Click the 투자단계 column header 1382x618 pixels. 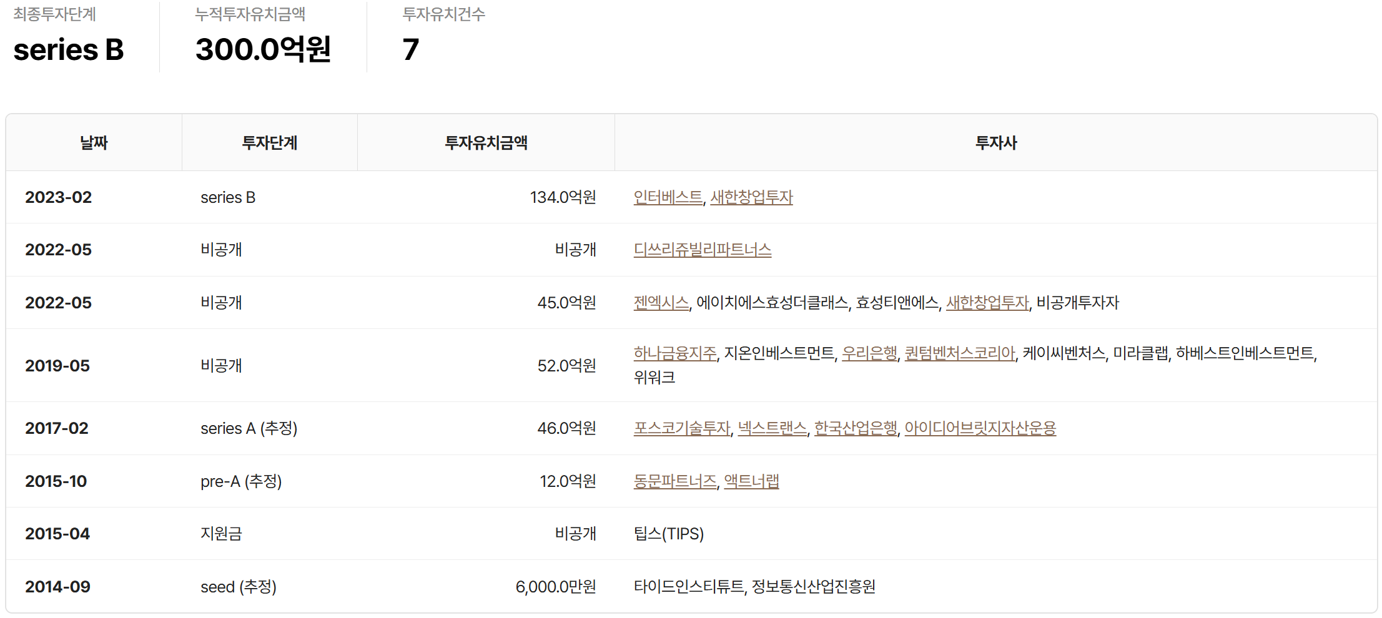tap(269, 143)
